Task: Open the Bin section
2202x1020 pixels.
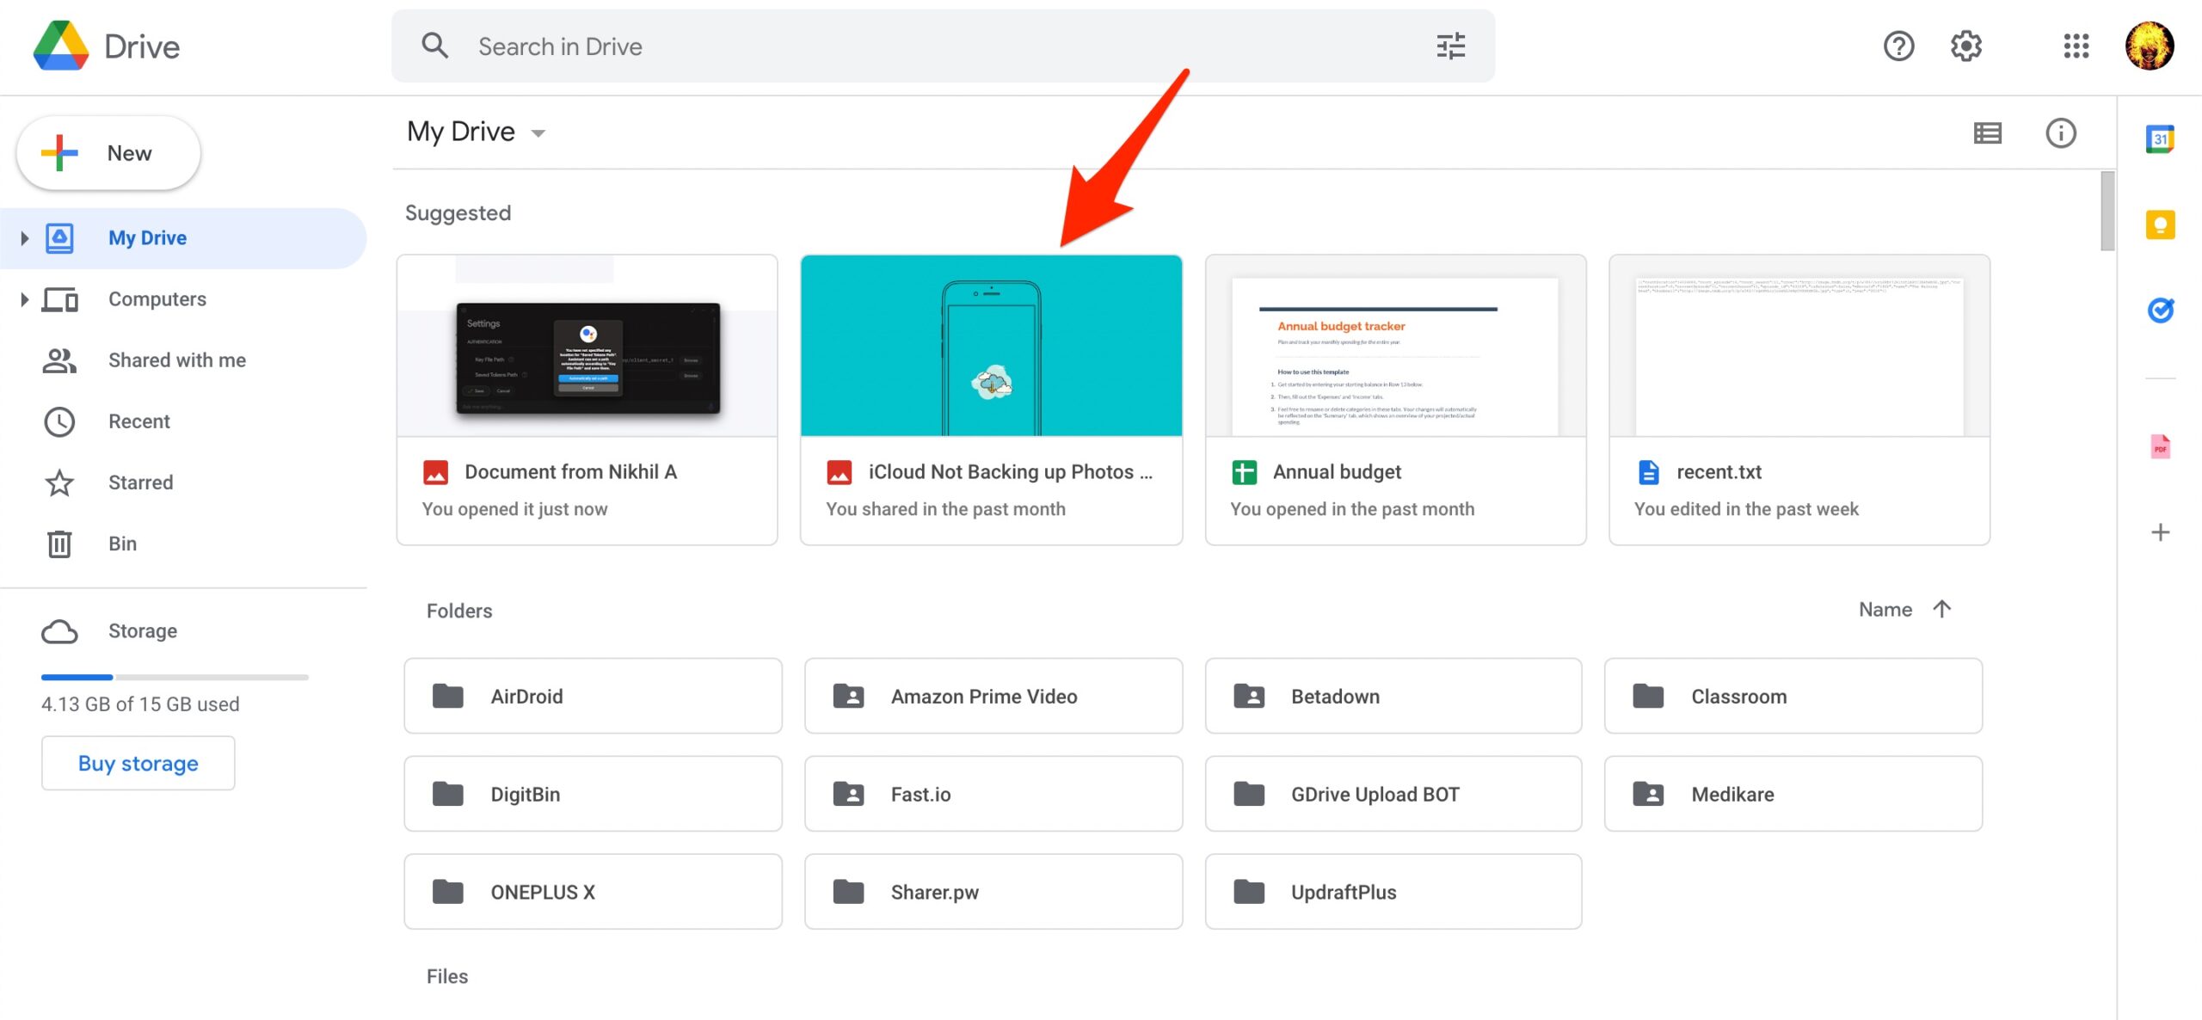Action: [122, 541]
